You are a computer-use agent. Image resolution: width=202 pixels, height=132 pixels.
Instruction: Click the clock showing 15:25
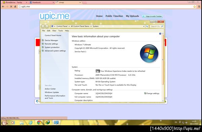[194, 121]
